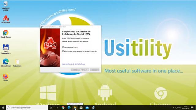Open the clock and date in the taskbar
196x110 pixels.
tap(185, 108)
